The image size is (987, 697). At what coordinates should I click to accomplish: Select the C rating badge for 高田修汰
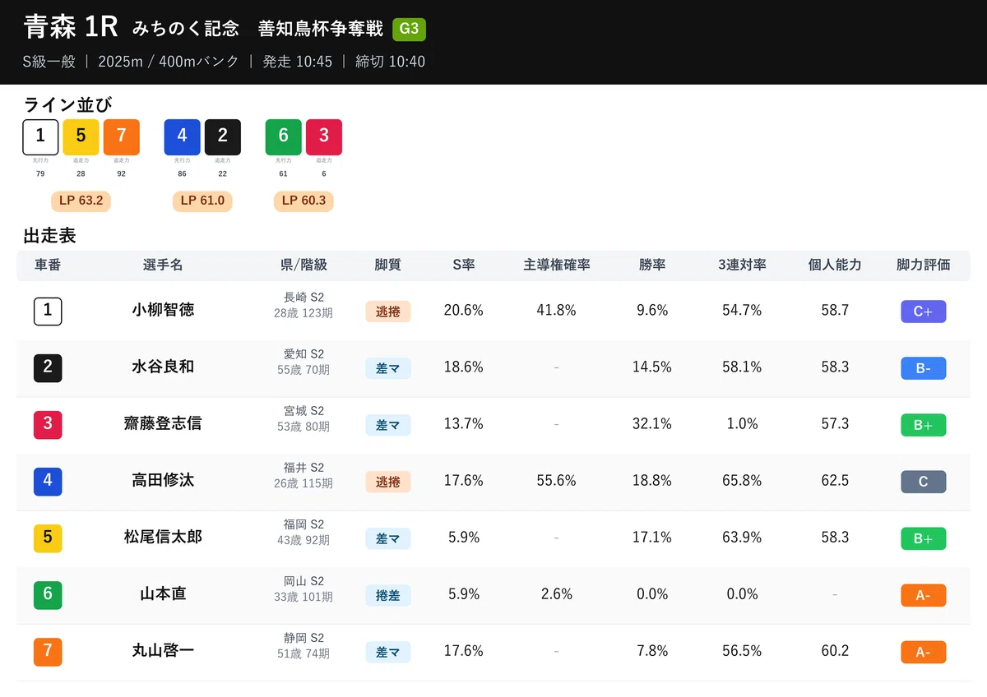[923, 482]
